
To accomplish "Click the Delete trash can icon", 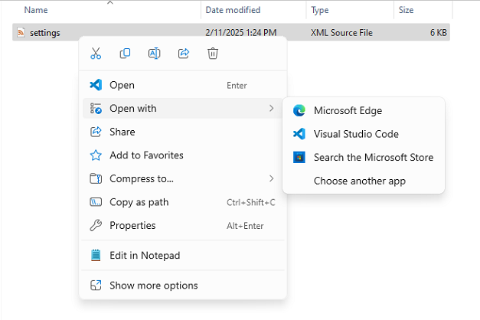I will click(x=213, y=54).
